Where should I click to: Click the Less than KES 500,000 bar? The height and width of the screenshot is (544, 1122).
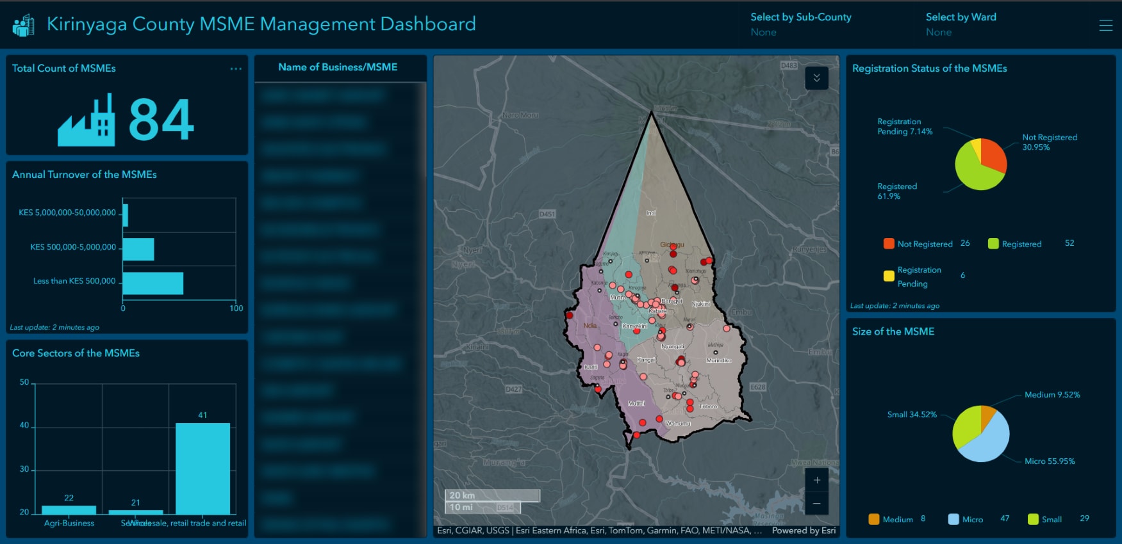click(x=153, y=284)
